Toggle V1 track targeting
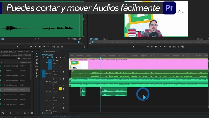The width and height of the screenshot is (209, 118). click(50, 64)
